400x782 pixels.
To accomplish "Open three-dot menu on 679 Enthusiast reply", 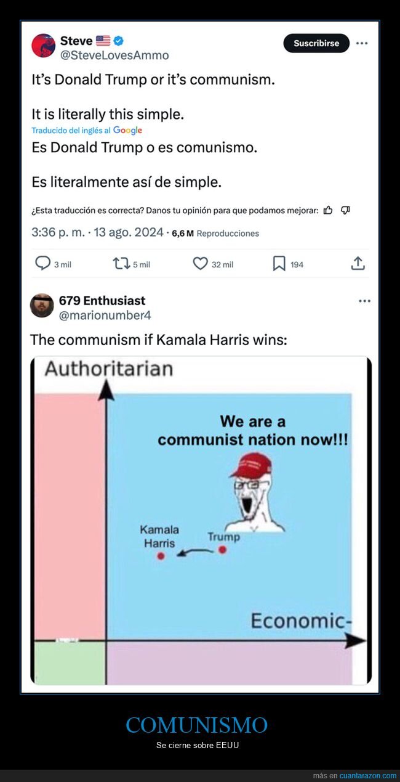I will pos(364,301).
